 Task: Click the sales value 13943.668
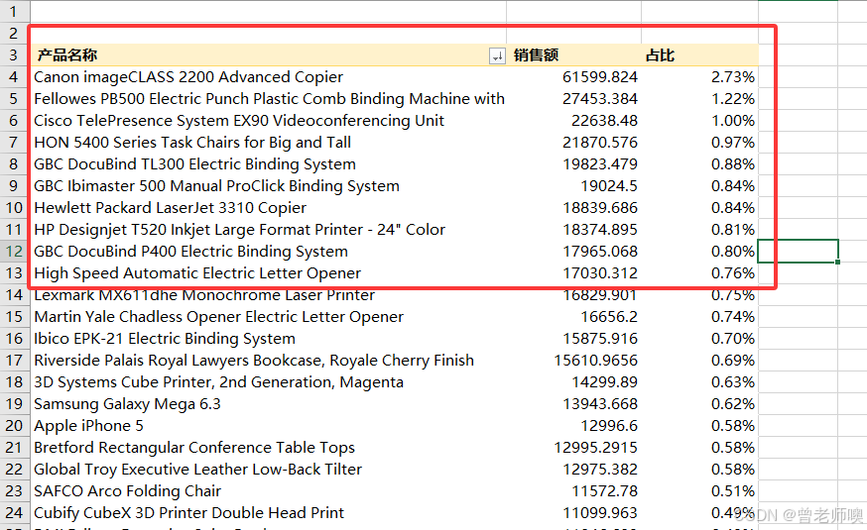[x=574, y=404]
